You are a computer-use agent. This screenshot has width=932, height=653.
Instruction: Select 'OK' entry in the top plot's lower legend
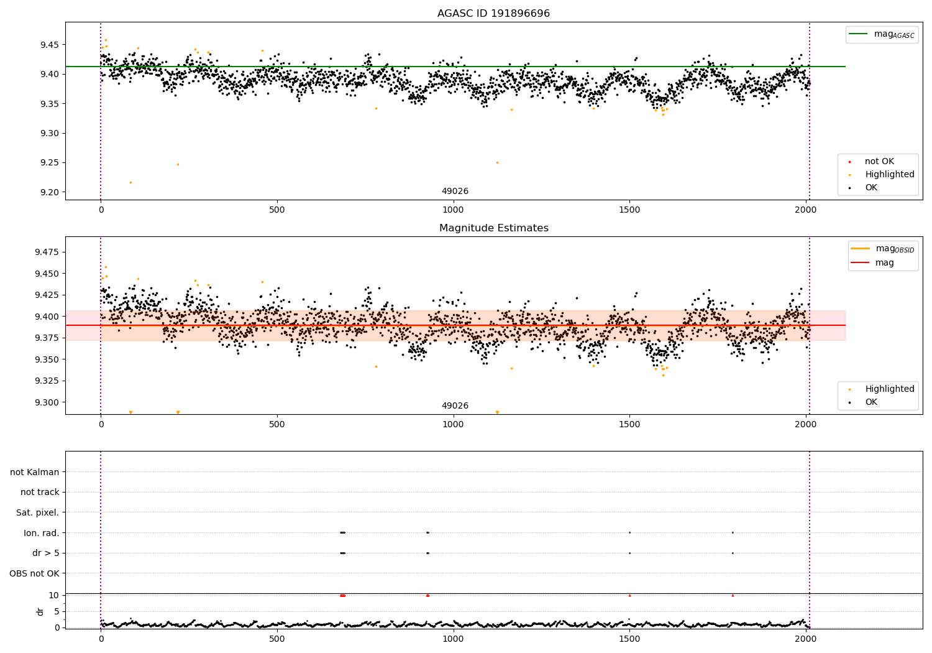coord(871,188)
